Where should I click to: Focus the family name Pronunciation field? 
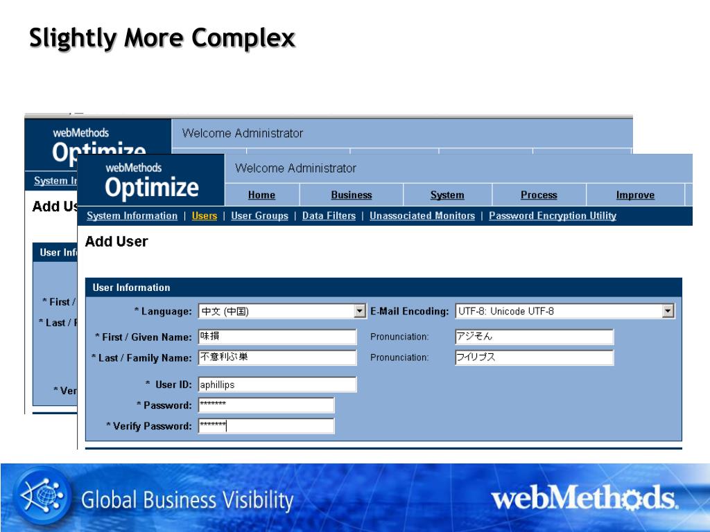535,357
